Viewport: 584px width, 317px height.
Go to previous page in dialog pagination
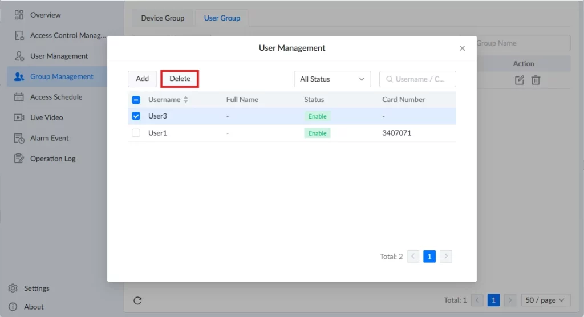pos(413,257)
